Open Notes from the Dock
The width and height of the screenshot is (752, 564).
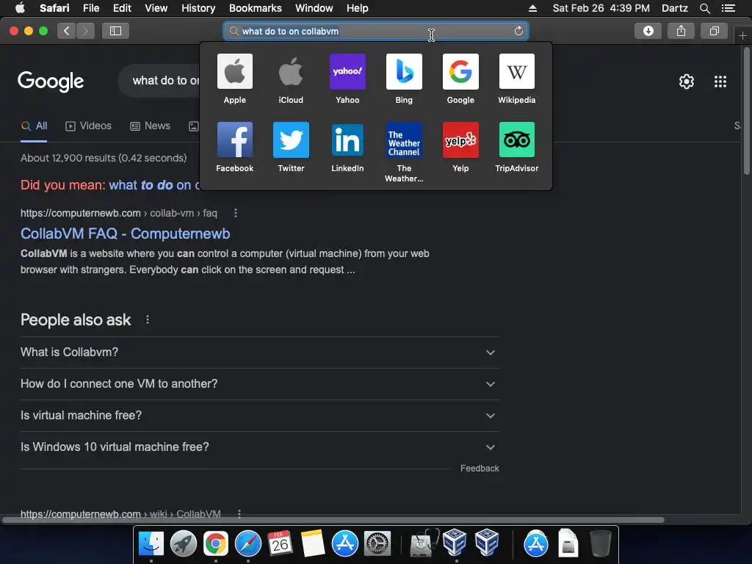point(313,543)
